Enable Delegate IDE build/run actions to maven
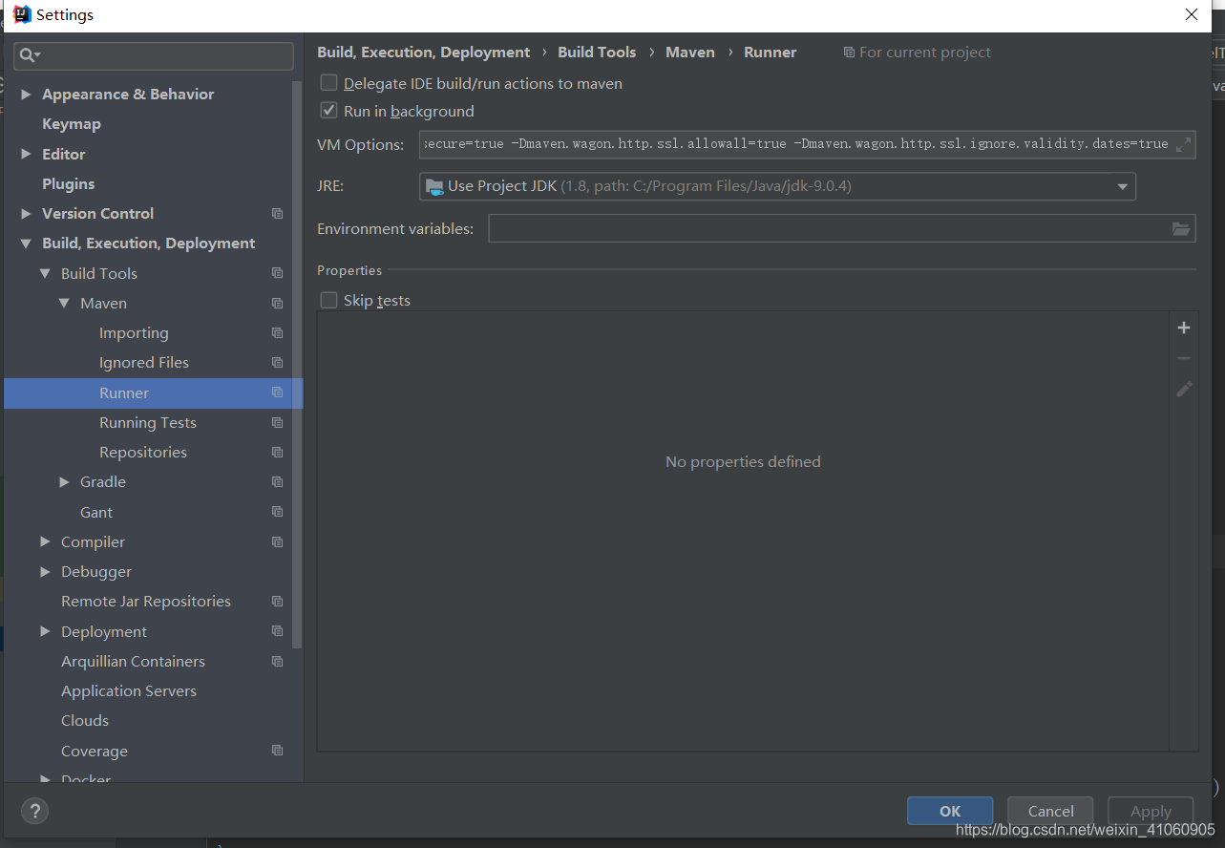 click(x=328, y=83)
